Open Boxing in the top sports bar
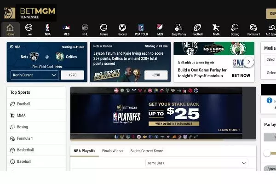The image size is (276, 184). pyautogui.click(x=235, y=30)
